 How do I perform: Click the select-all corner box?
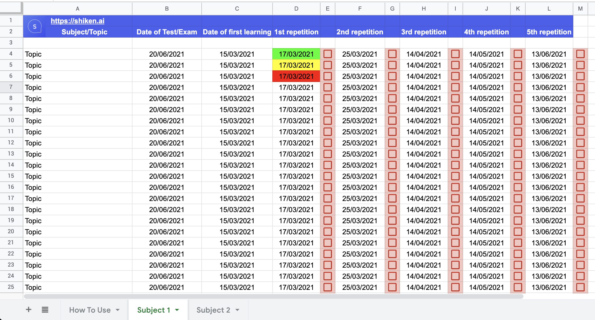pos(11,8)
